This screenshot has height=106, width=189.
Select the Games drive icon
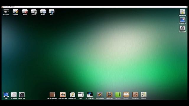pos(34,11)
